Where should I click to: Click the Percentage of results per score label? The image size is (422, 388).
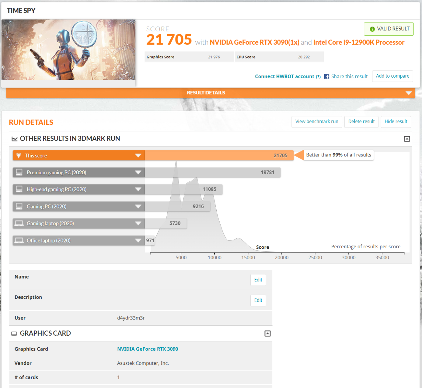pos(366,247)
